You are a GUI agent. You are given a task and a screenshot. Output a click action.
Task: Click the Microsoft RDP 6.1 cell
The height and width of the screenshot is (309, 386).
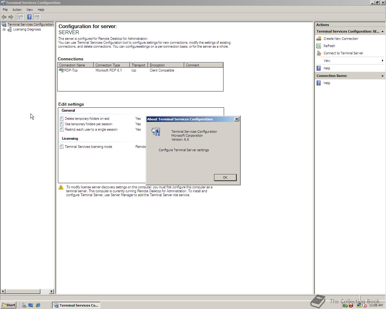[x=109, y=70]
